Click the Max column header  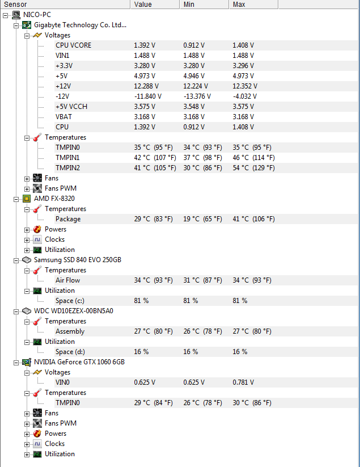click(x=253, y=4)
